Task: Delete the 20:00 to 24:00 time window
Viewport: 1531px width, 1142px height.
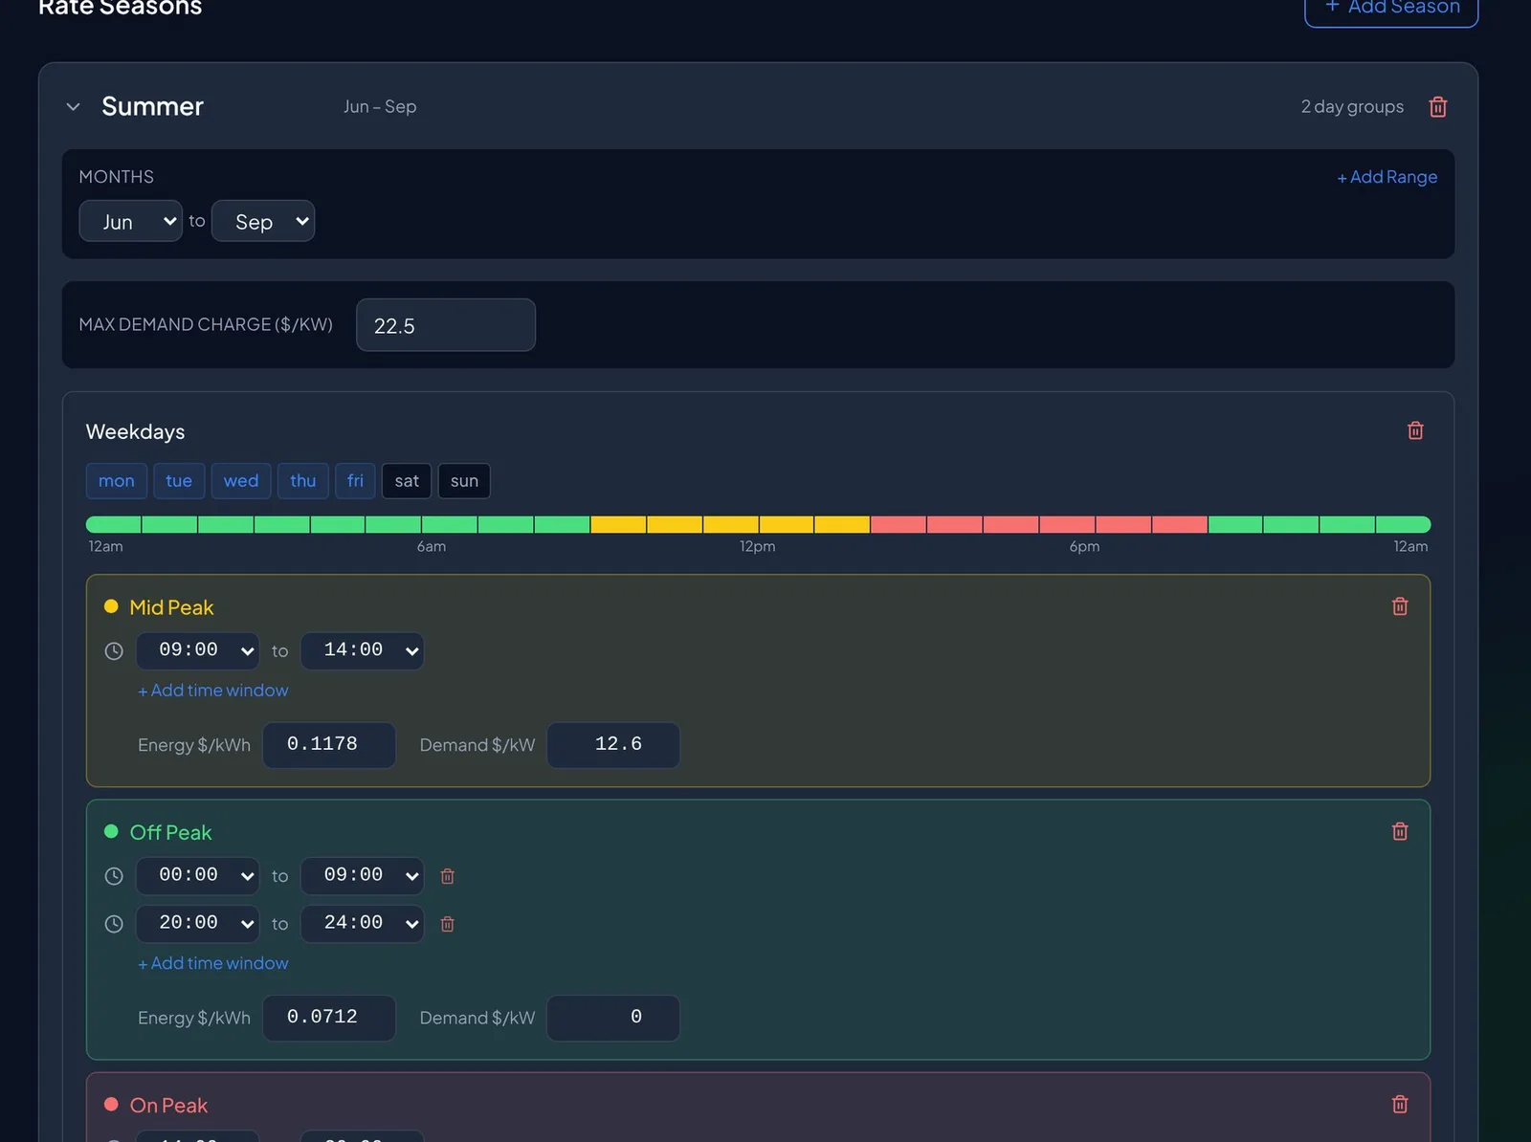Action: tap(447, 924)
